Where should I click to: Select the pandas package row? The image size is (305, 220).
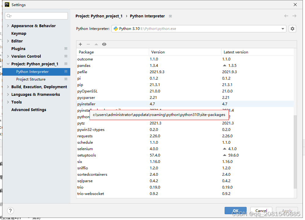point(185,65)
